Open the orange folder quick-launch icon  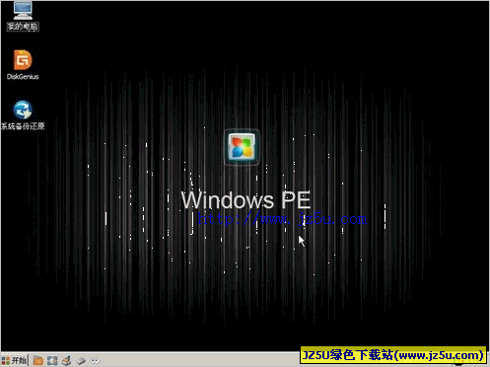coord(38,361)
